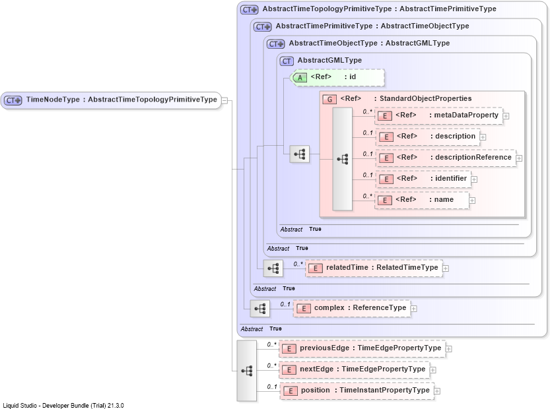Collapse the TimeNodeType node
Viewport: 550px width, 409px height.
click(225, 101)
